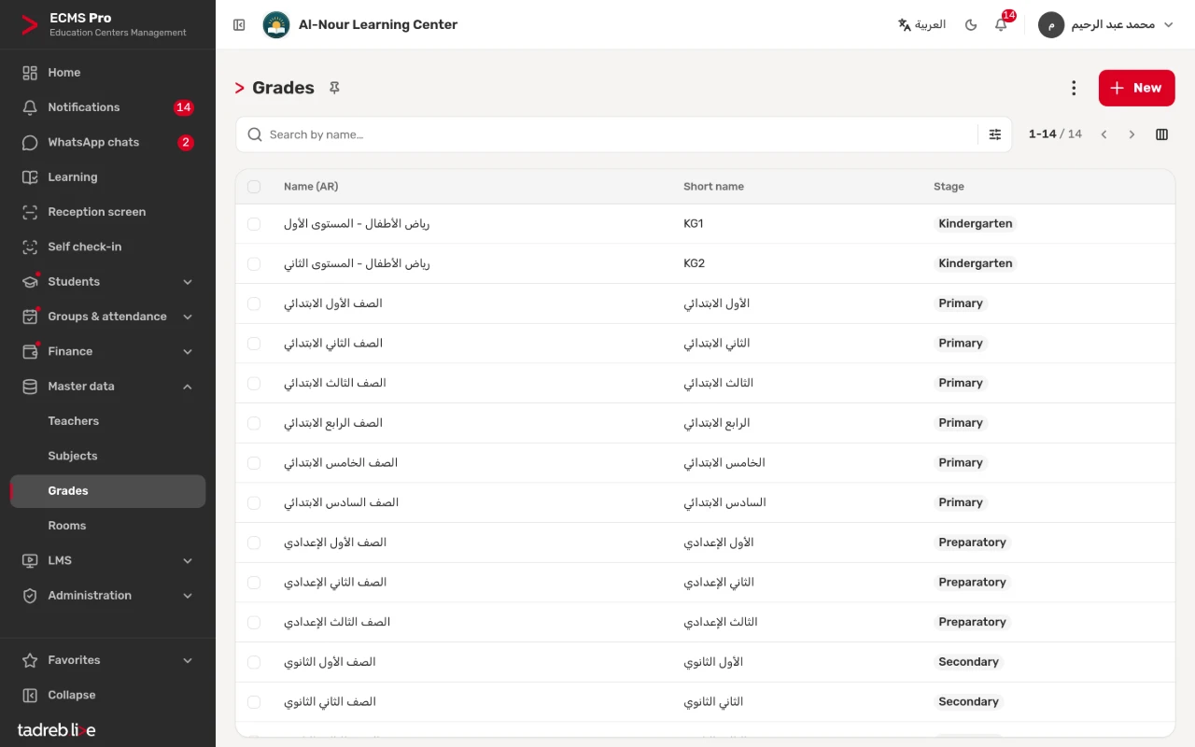The width and height of the screenshot is (1195, 747).
Task: Open Reception screen from sidebar
Action: pyautogui.click(x=107, y=212)
